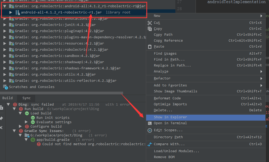This screenshot has height=162, width=269.
Task: Click the Scratches and Consoles icon
Action: click(5, 87)
